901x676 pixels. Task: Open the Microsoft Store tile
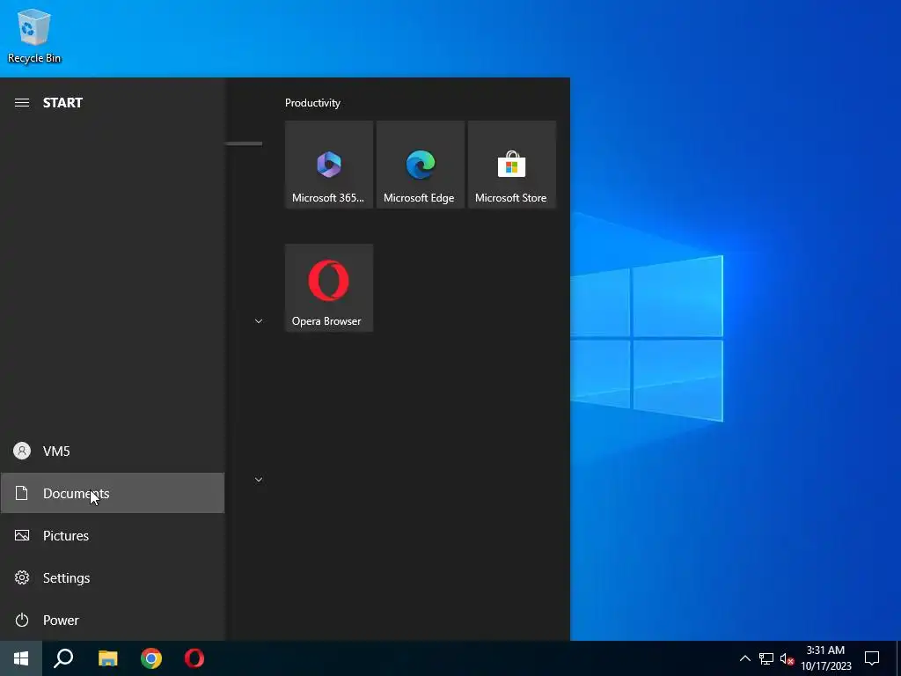point(511,165)
